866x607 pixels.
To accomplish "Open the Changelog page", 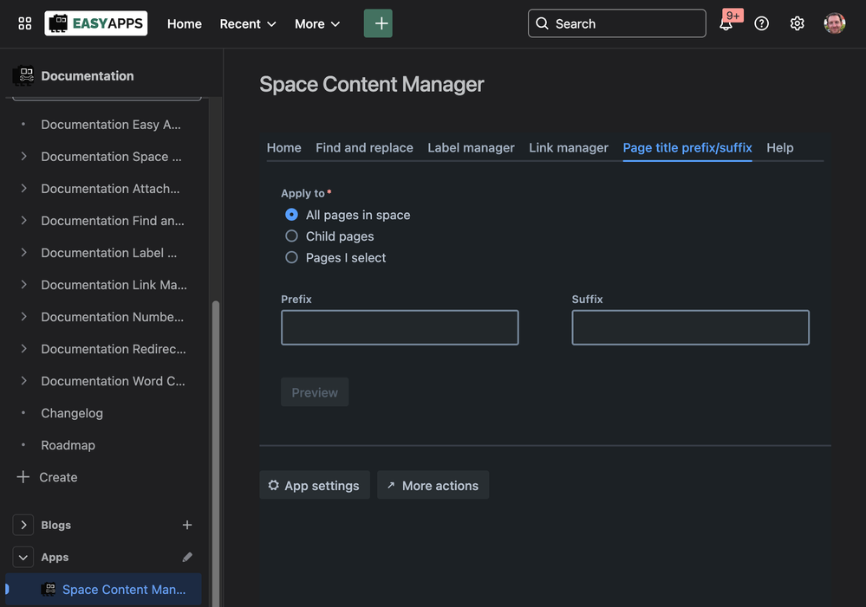I will pos(72,413).
